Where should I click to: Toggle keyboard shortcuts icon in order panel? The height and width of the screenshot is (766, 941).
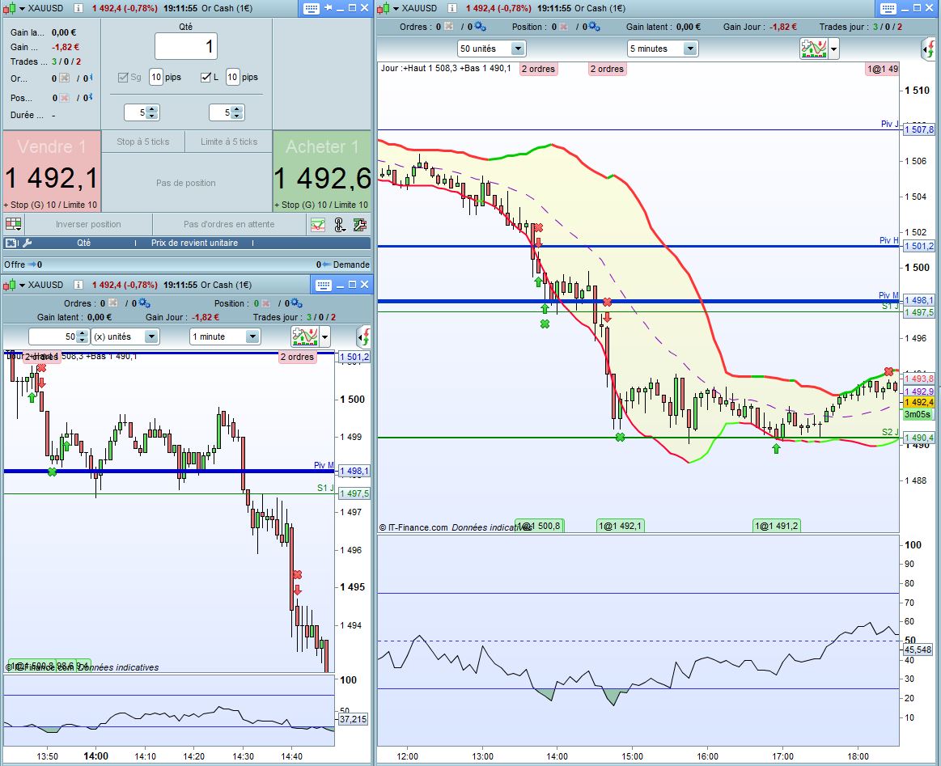pyautogui.click(x=311, y=8)
